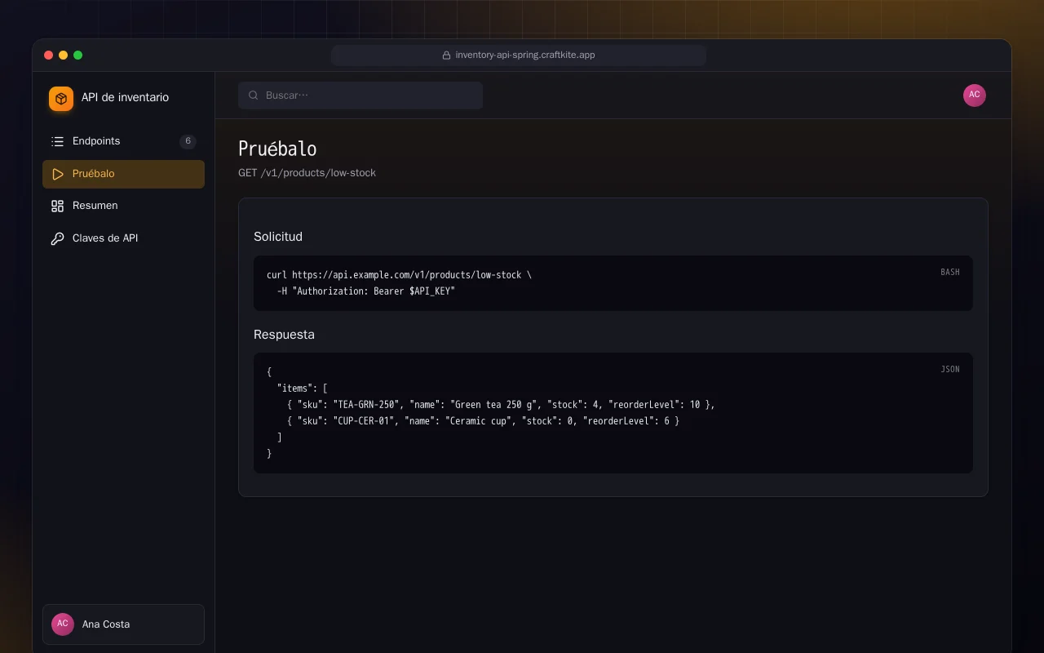The width and height of the screenshot is (1044, 653).
Task: Click the API de inventario title
Action: [125, 97]
